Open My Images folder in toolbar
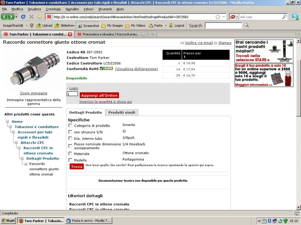301x225 pixels. click(x=112, y=25)
